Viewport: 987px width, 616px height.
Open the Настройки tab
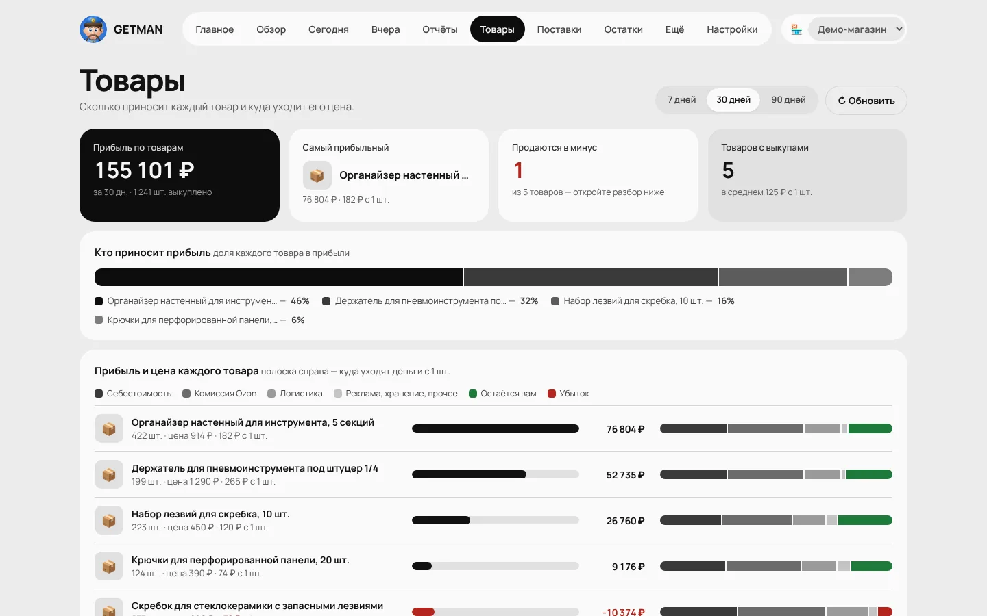732,29
